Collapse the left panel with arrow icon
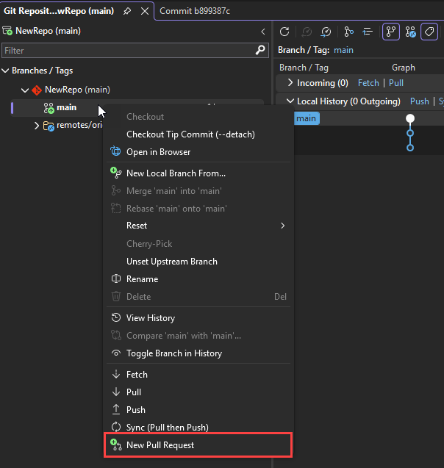 tap(263, 32)
